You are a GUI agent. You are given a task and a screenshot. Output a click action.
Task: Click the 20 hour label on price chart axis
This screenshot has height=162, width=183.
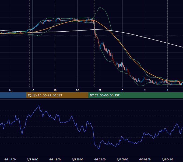78,90
